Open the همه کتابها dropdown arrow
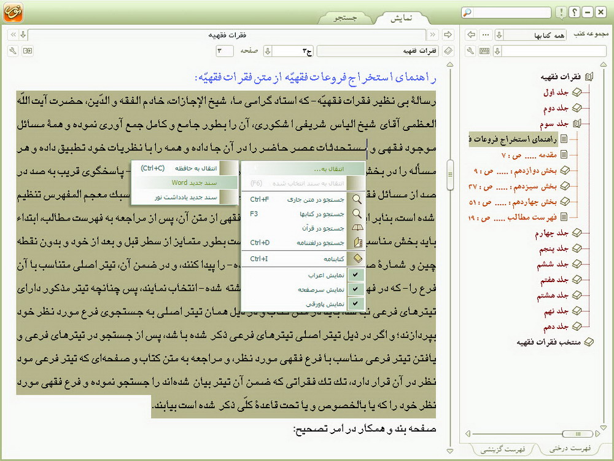This screenshot has height=461, width=614. 499,35
